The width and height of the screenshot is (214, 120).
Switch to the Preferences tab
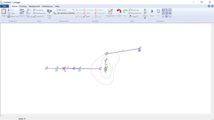point(47,6)
